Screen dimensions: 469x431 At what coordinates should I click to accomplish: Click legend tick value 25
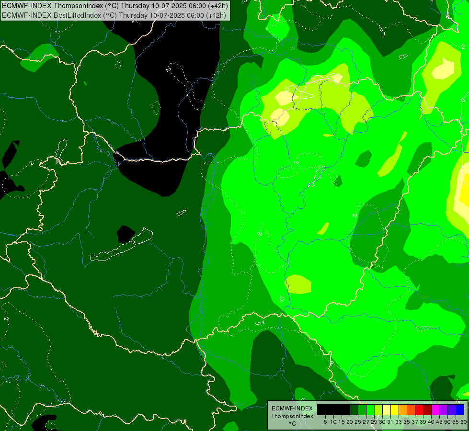coord(358,422)
